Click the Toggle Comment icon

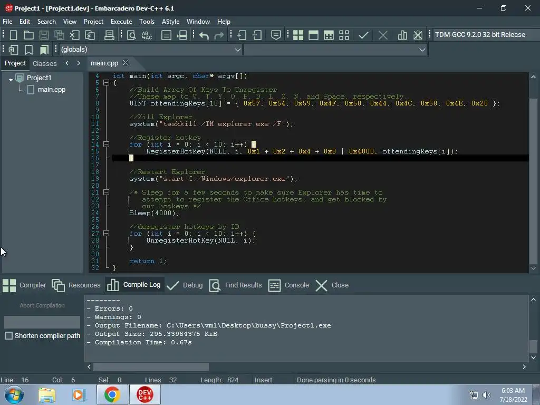point(276,35)
